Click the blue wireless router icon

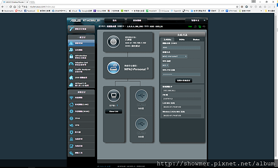tap(114, 68)
